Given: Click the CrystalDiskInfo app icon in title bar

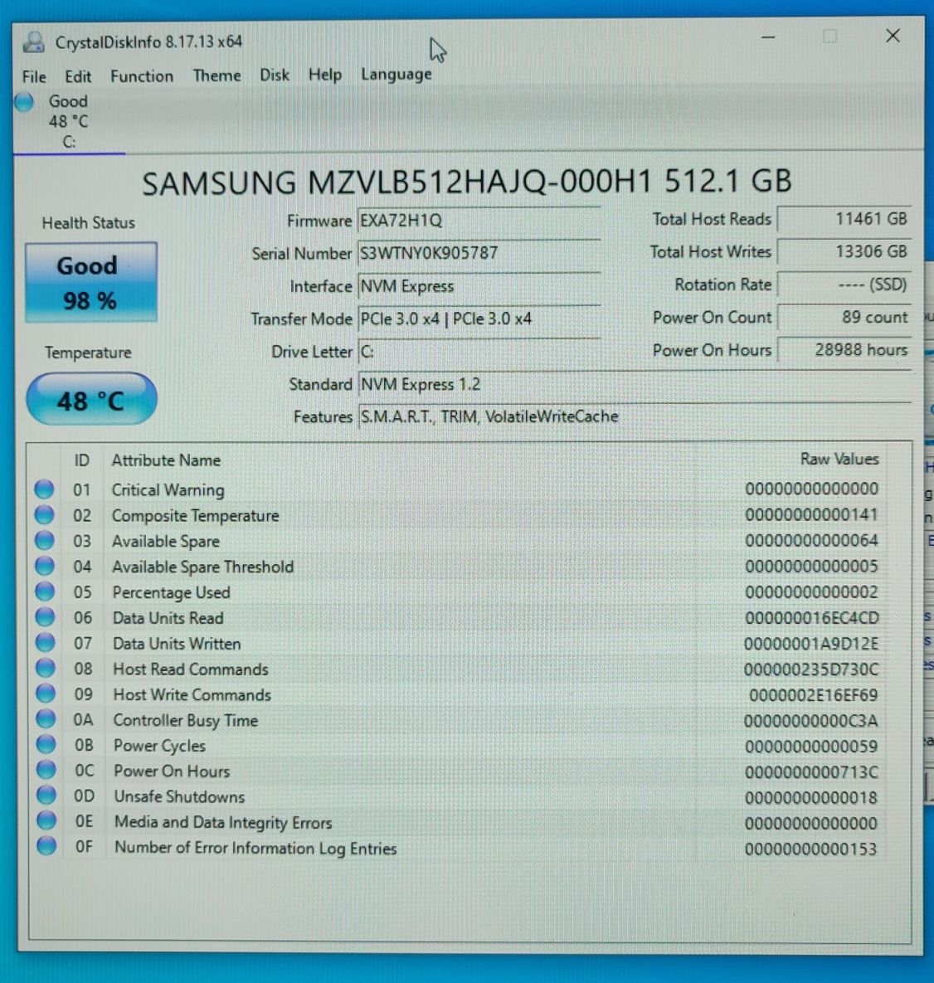Looking at the screenshot, I should pos(34,42).
